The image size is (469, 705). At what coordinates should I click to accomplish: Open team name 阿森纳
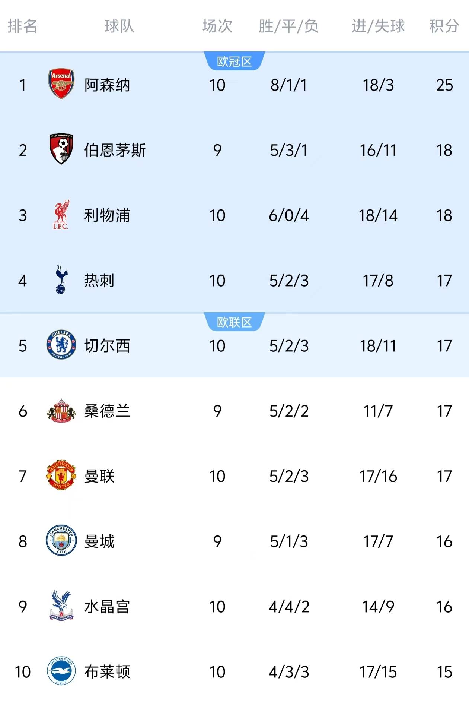(x=107, y=85)
